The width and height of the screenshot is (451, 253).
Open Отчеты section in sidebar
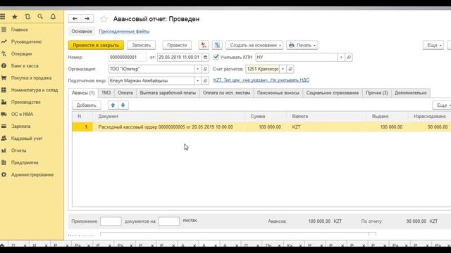(19, 150)
